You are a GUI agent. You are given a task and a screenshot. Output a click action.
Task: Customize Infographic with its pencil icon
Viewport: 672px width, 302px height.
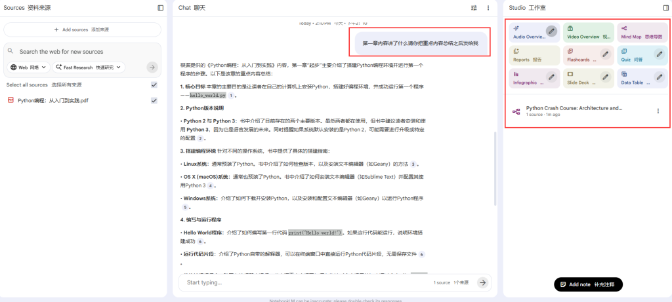tap(551, 77)
